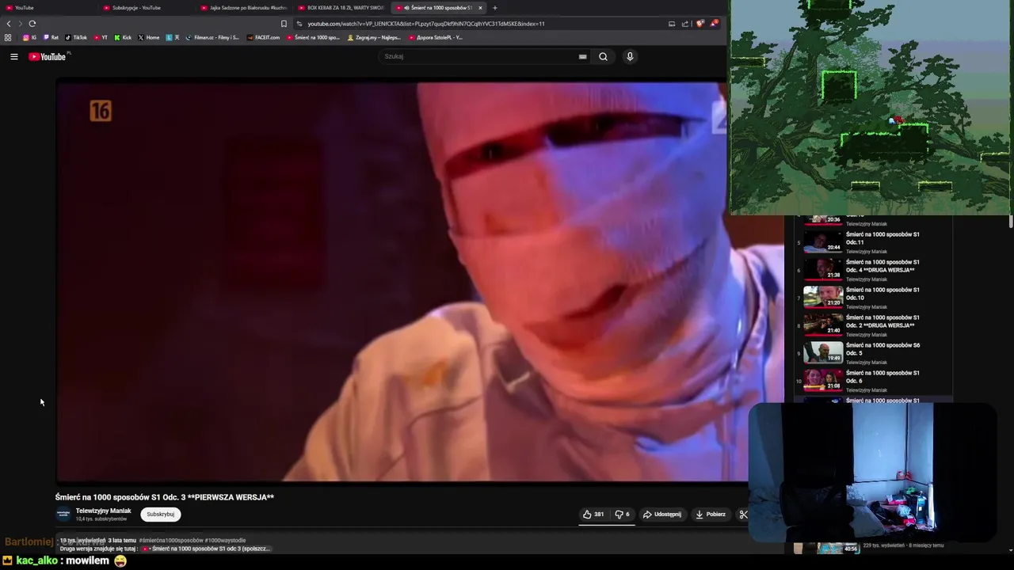Screen dimensions: 1014x570
Task: Open the Rat bookmark
Action: coord(51,37)
